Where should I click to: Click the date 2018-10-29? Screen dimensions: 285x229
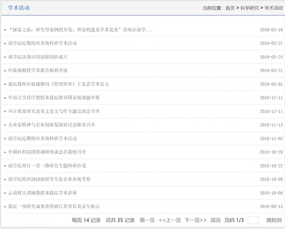[271, 152]
